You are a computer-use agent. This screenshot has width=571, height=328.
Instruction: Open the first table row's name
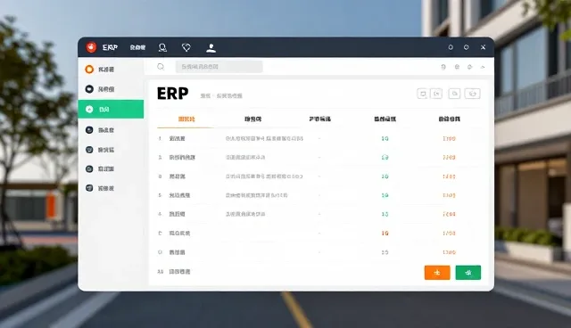177,138
